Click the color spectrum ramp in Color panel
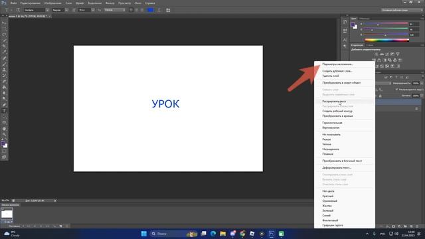 386,40
